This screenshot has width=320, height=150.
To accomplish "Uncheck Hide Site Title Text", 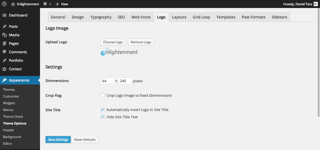I will (102, 117).
